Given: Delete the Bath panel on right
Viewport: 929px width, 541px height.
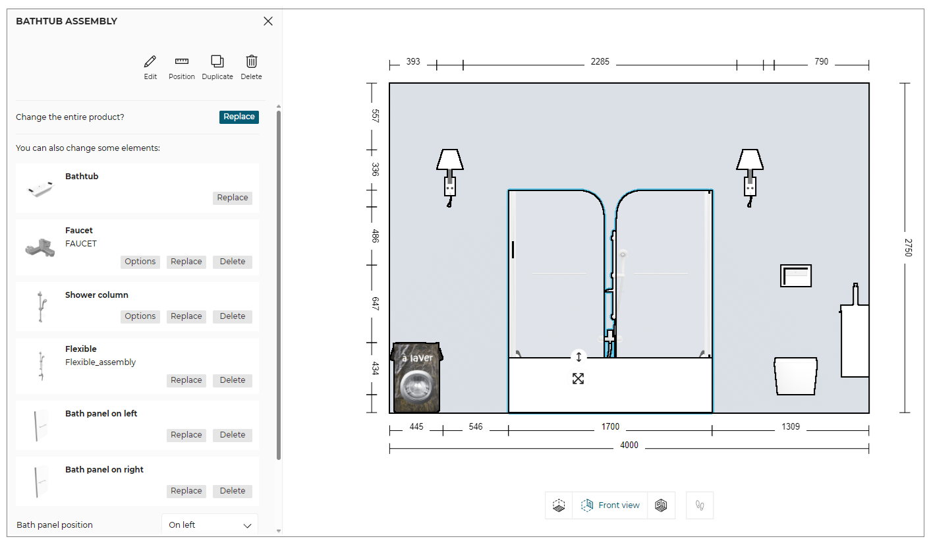Looking at the screenshot, I should pyautogui.click(x=233, y=491).
